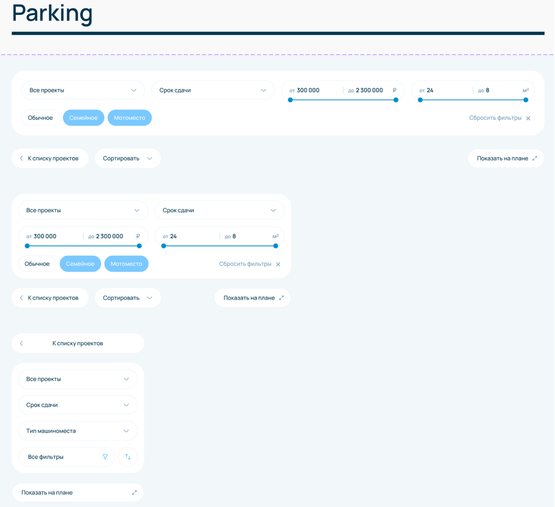
Task: Click back chevron on bottom narrow К списку проектов
Action: pyautogui.click(x=21, y=343)
